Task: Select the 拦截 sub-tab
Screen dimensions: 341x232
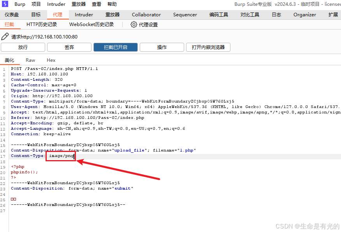Action: click(x=9, y=24)
